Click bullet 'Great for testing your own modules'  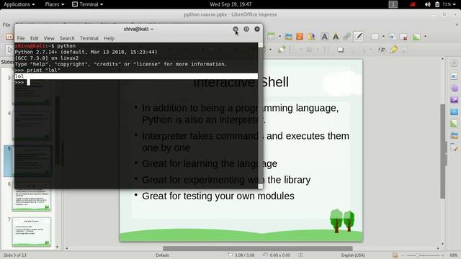click(218, 196)
